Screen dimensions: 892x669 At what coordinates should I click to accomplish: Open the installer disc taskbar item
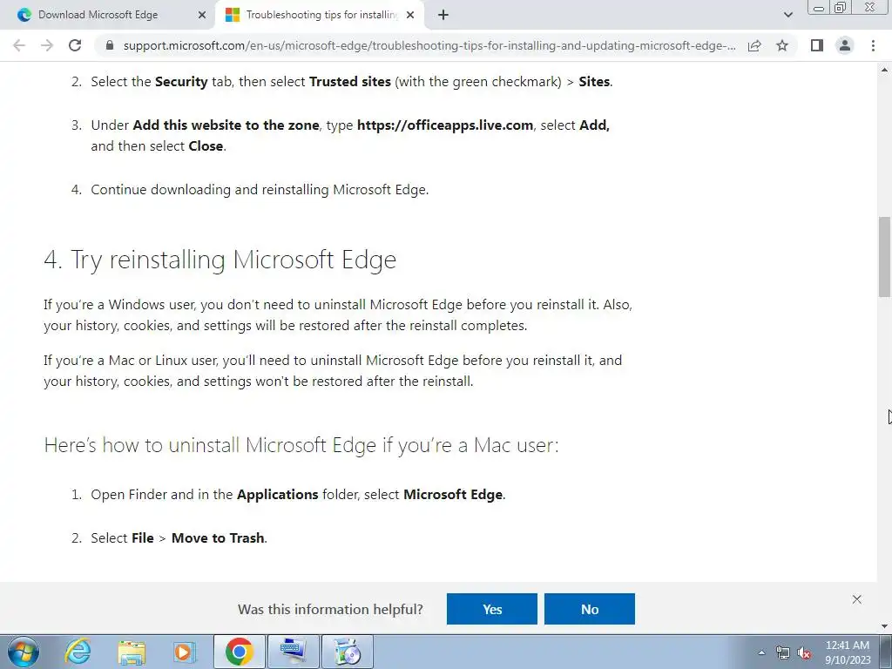[348, 652]
